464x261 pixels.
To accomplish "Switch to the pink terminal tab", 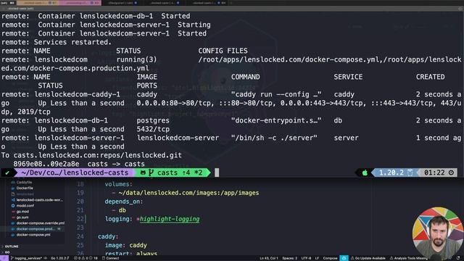I will point(80,3).
